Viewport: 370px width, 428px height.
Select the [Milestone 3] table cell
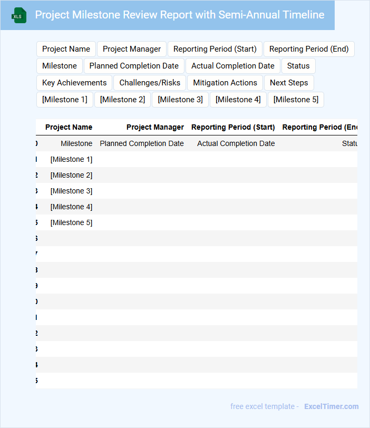point(71,191)
